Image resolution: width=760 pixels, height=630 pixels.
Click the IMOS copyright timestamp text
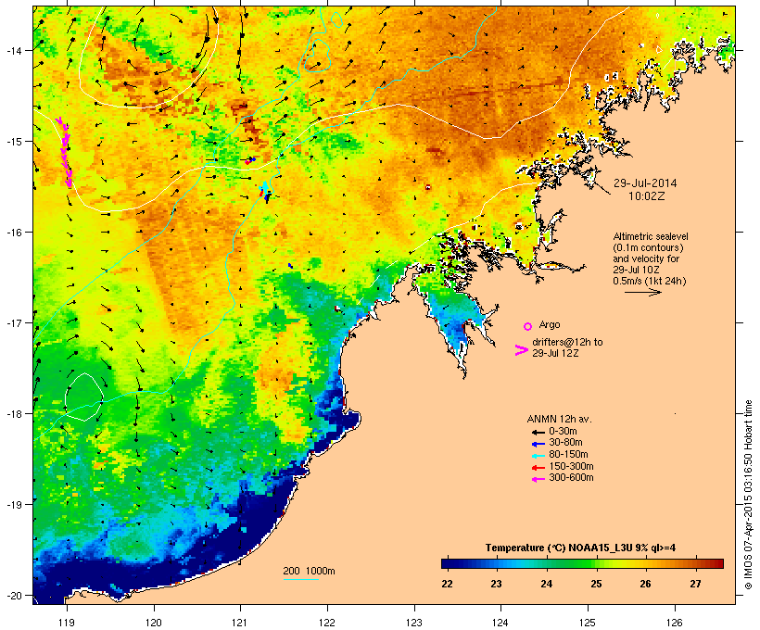point(748,495)
